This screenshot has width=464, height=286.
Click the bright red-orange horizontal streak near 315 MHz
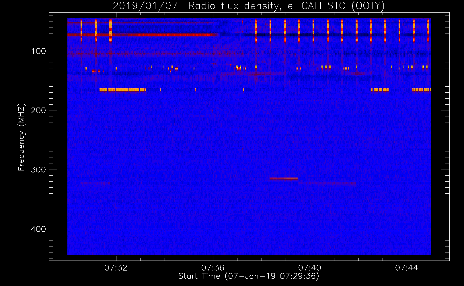[284, 178]
